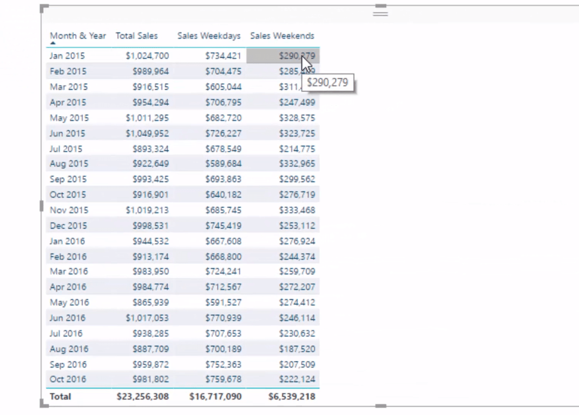Click the visual drag grip lines icon
Image resolution: width=579 pixels, height=415 pixels.
(x=380, y=14)
